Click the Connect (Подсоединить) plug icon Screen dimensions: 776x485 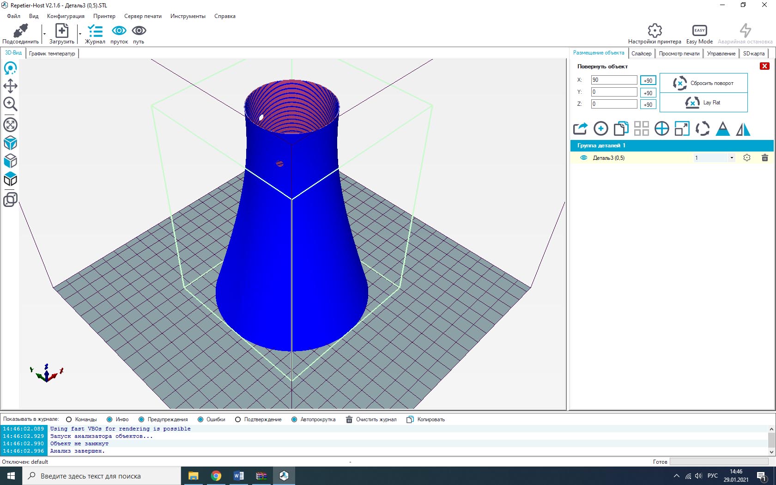[x=20, y=31]
